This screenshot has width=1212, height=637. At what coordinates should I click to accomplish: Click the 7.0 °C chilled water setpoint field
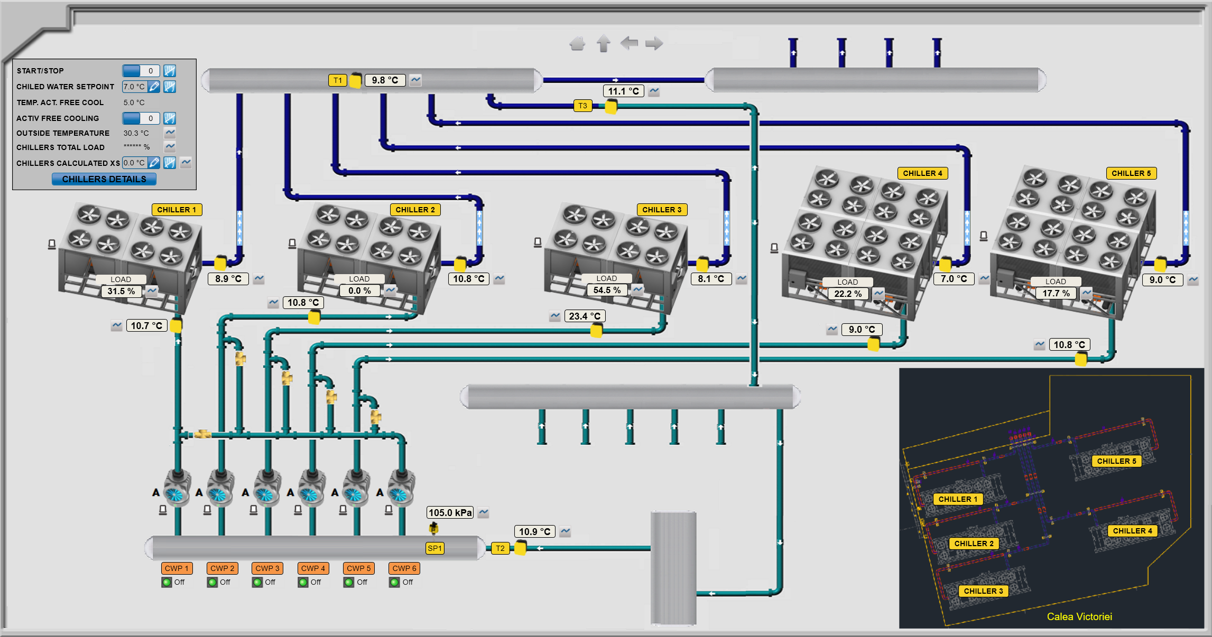coord(134,87)
